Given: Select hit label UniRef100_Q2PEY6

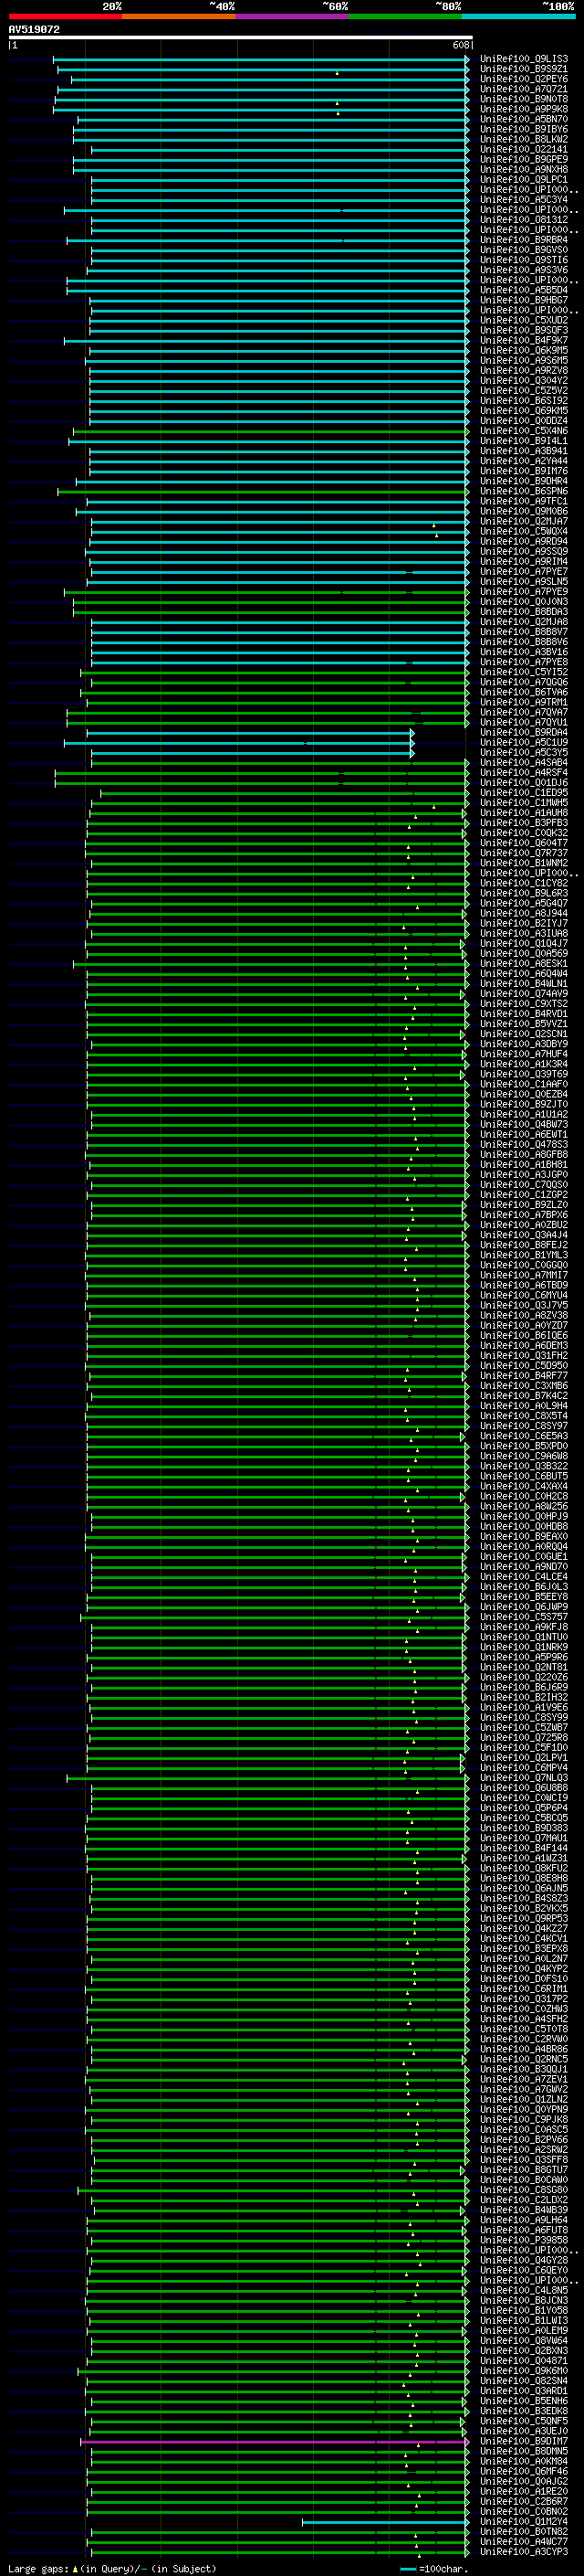Looking at the screenshot, I should 524,79.
